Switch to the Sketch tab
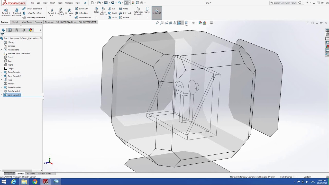This screenshot has height=185, width=329. tap(15, 22)
